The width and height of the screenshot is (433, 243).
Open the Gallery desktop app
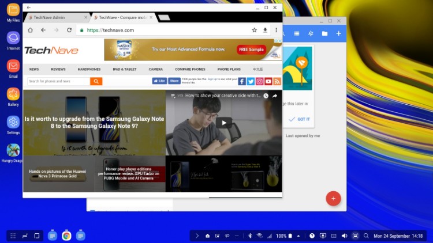tap(13, 94)
